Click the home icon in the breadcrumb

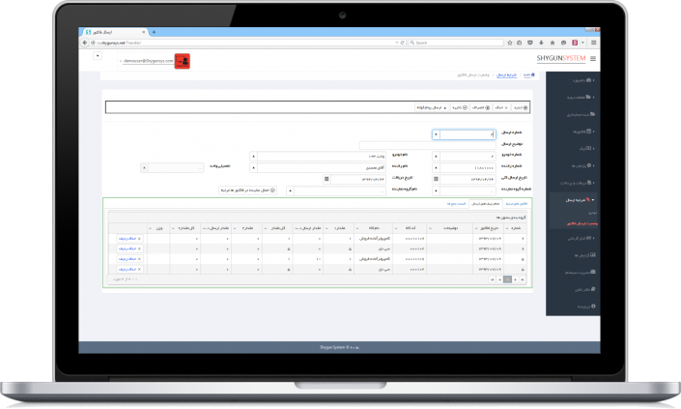tap(528, 74)
